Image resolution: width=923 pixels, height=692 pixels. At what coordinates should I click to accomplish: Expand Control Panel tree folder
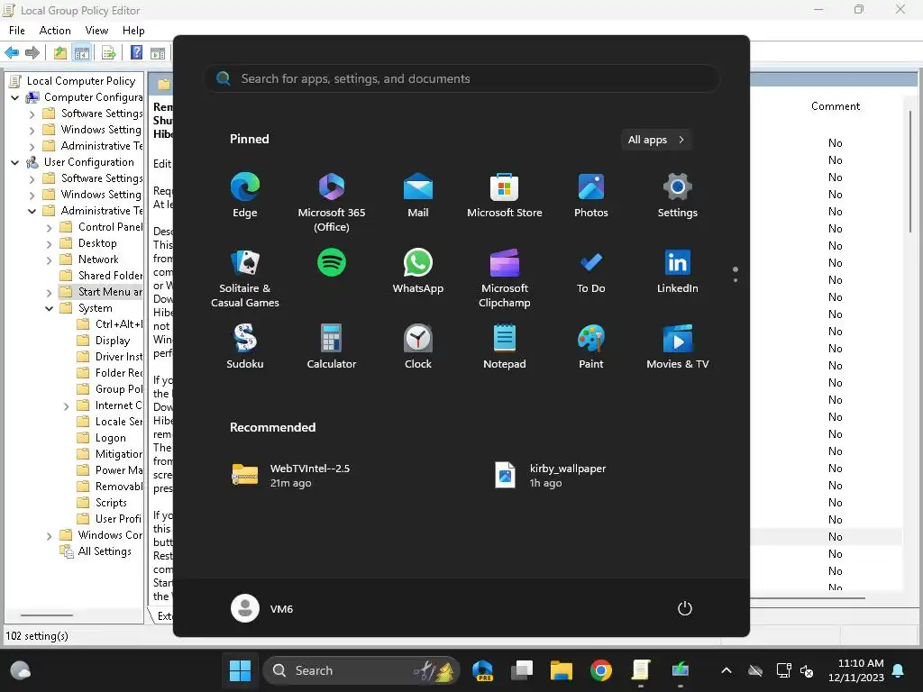coord(50,228)
